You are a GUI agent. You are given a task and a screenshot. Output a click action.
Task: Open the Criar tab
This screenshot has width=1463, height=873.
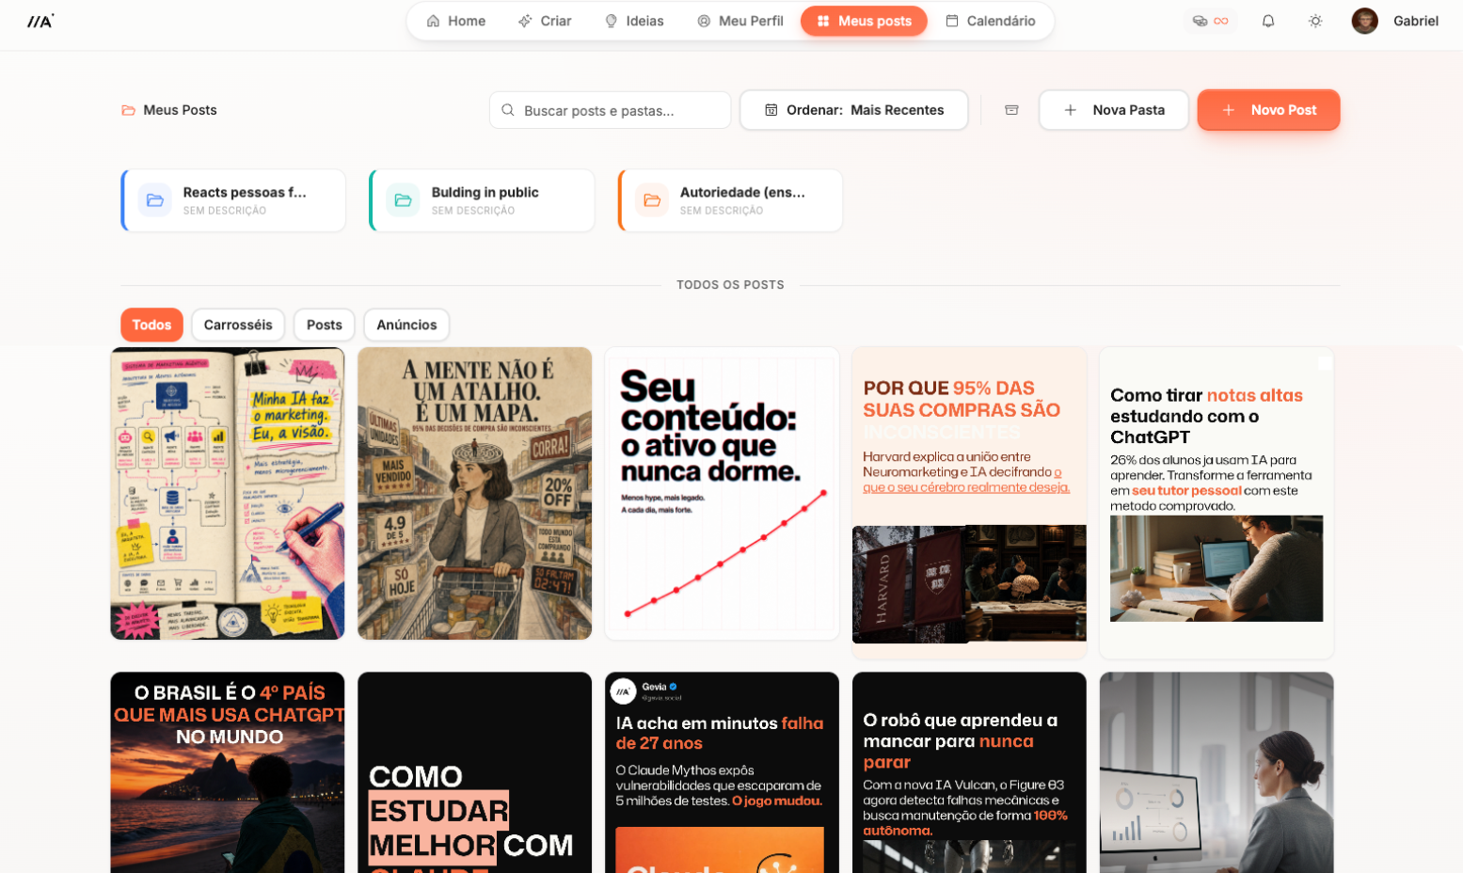(x=545, y=21)
